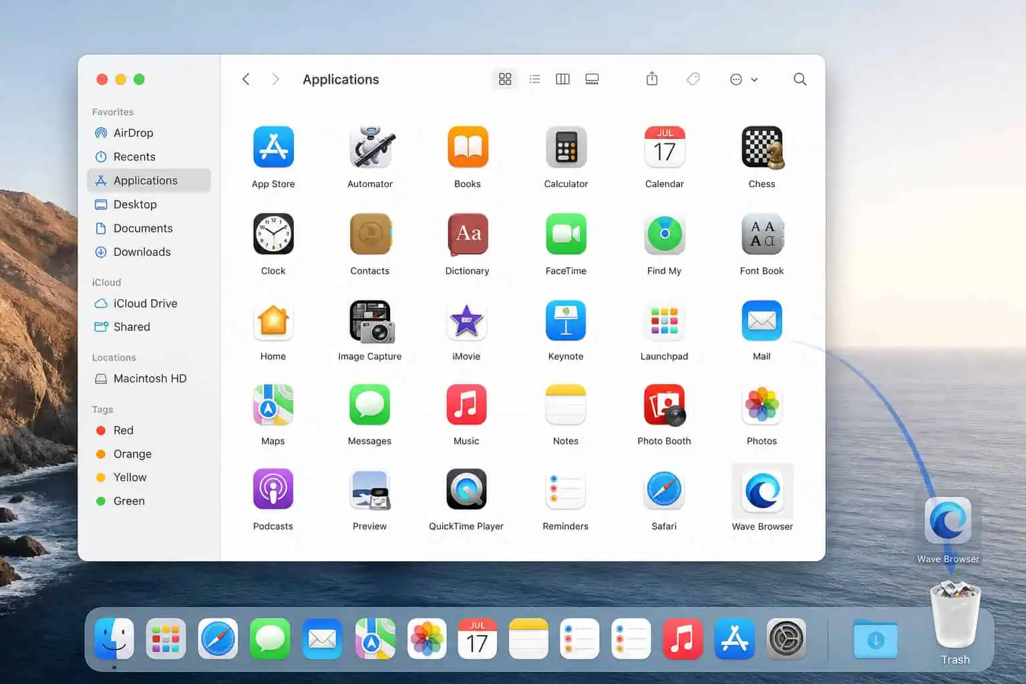Switch to list view

(534, 79)
